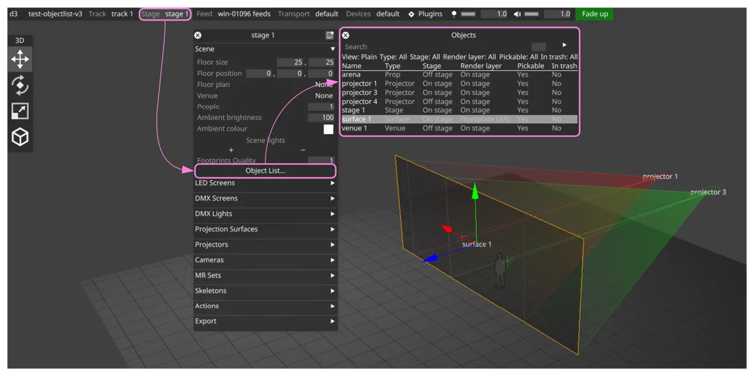Select the rotate tool icon
This screenshot has height=376, width=754.
[20, 85]
